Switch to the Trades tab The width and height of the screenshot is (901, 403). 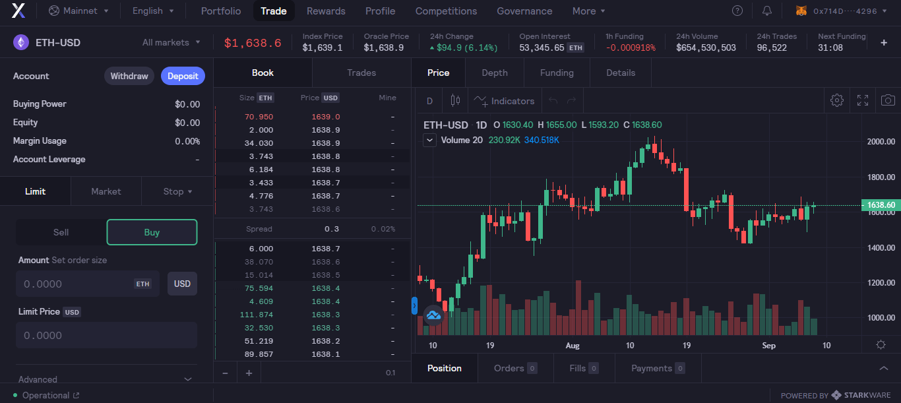tap(361, 73)
